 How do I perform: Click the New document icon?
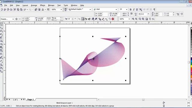(x=2, y=9)
